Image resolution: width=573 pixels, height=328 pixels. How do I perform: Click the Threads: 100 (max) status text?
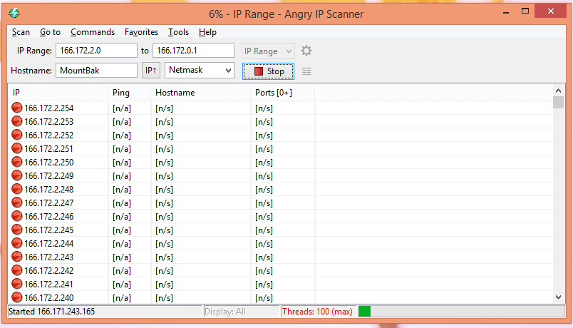[317, 312]
